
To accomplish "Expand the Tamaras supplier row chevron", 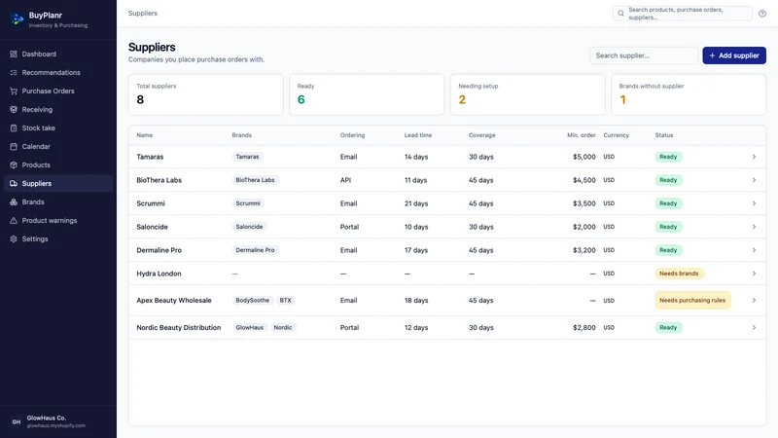I will coord(754,157).
